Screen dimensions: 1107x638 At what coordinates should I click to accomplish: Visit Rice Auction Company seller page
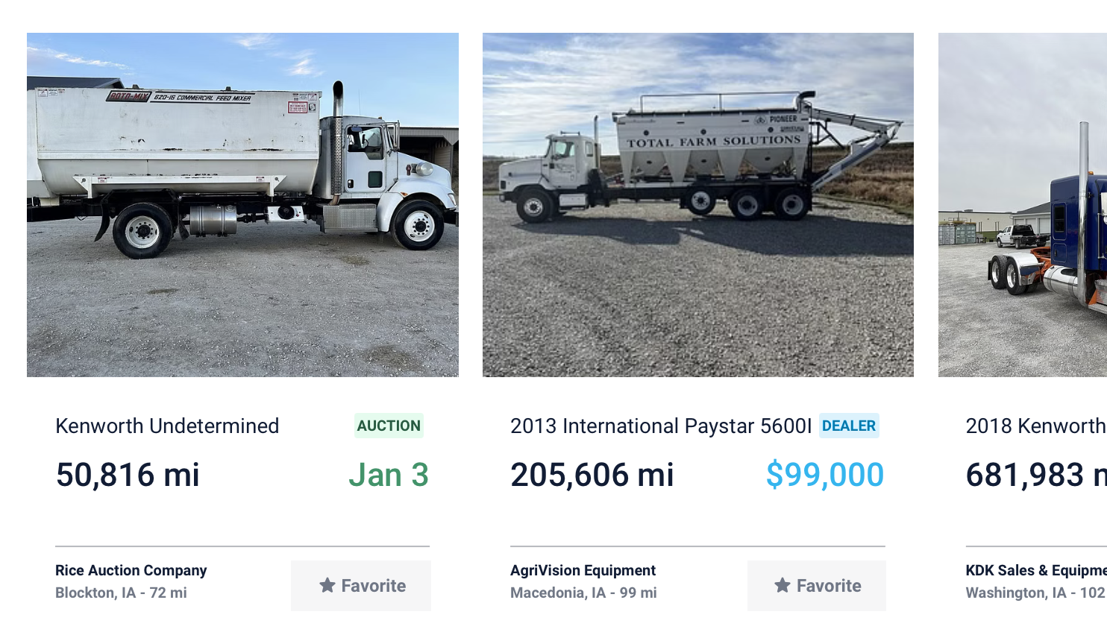[x=131, y=570]
